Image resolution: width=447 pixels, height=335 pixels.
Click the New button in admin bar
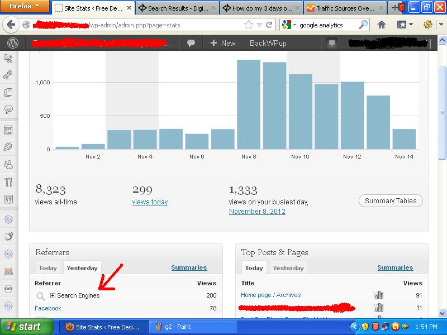click(223, 43)
